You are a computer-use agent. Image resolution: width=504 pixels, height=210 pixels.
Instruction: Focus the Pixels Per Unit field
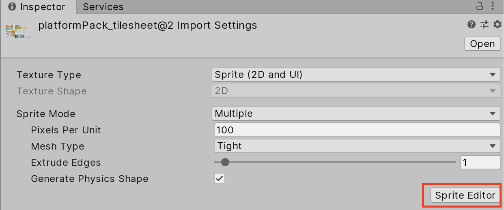355,130
